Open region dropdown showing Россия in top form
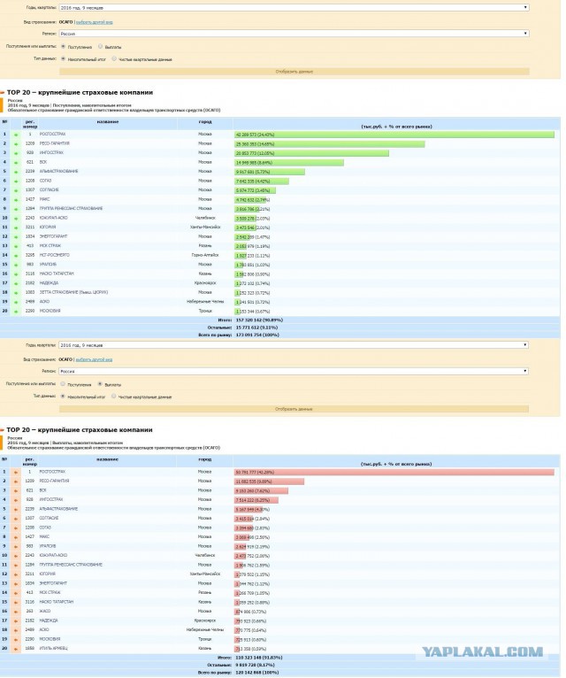566x678 pixels. click(294, 34)
